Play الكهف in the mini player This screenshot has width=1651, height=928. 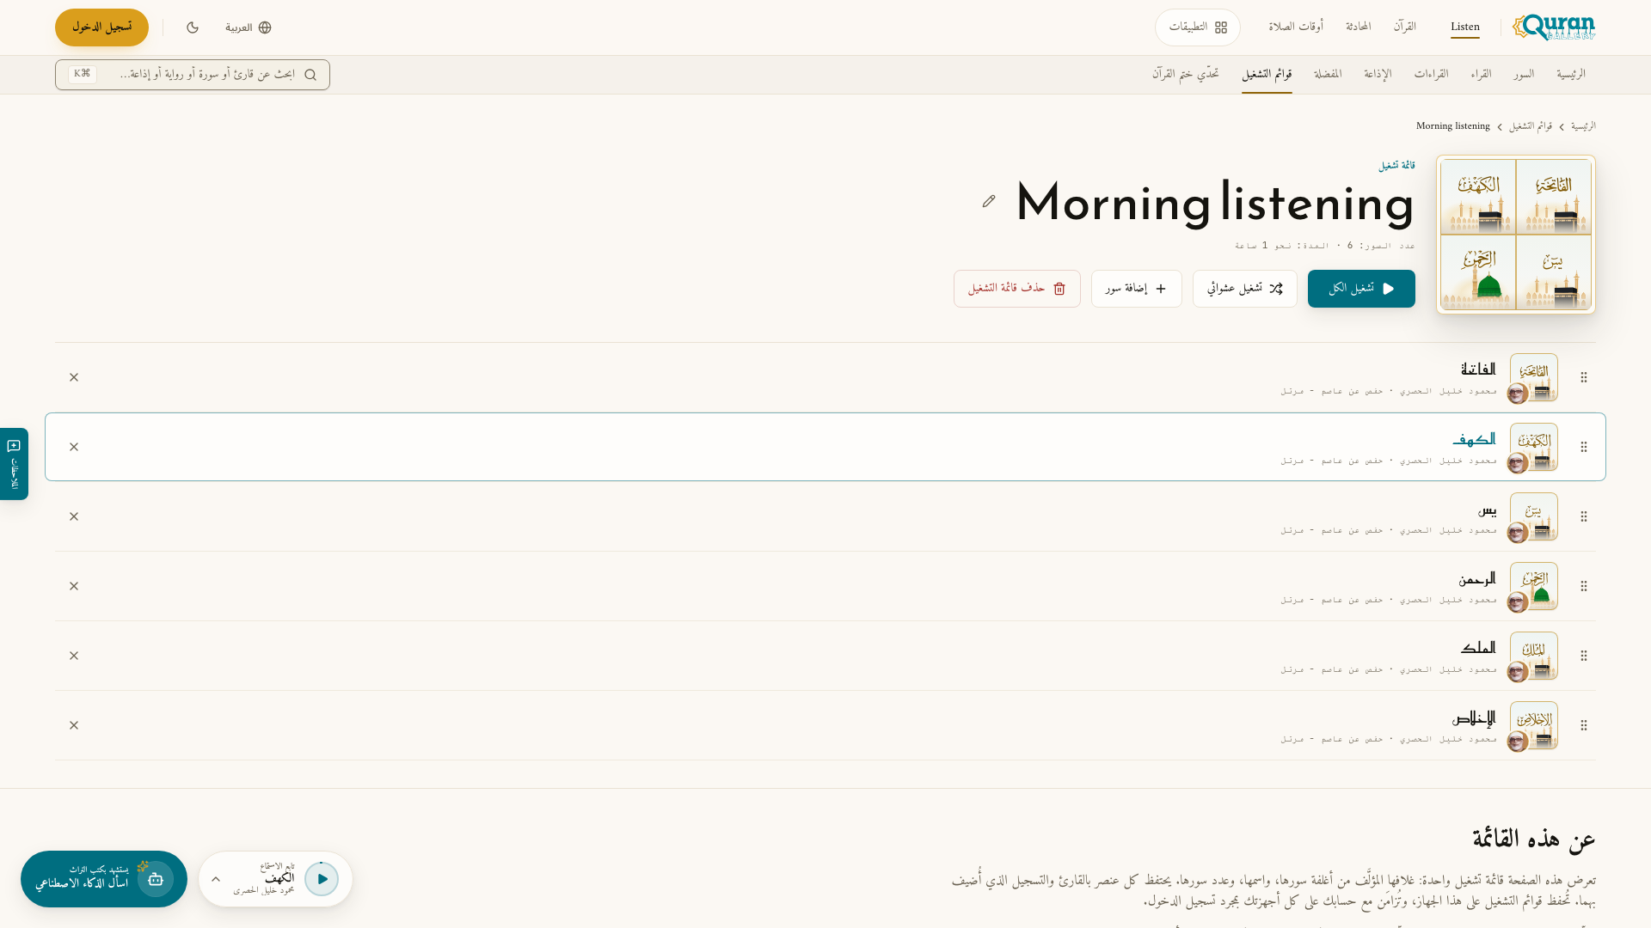click(x=322, y=879)
